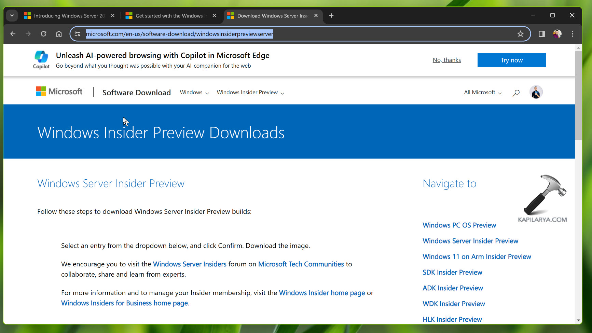Open the Windows dropdown menu
The height and width of the screenshot is (333, 592).
click(x=194, y=92)
